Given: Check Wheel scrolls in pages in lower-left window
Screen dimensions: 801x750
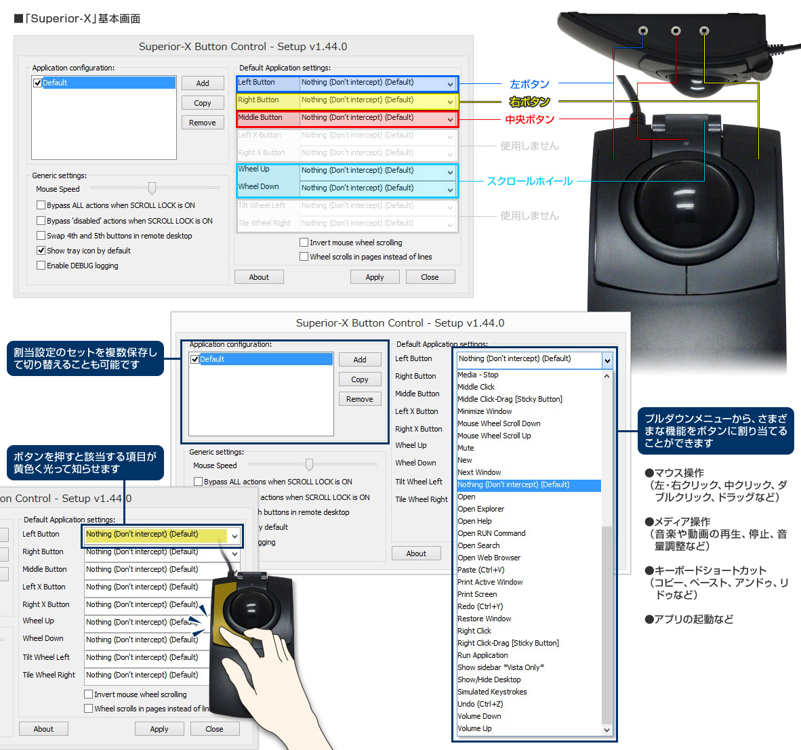Looking at the screenshot, I should pyautogui.click(x=88, y=709).
